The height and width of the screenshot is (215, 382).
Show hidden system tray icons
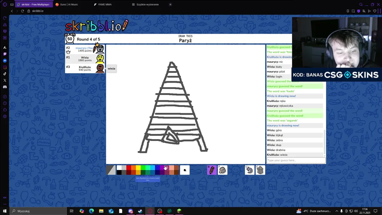pos(337,211)
